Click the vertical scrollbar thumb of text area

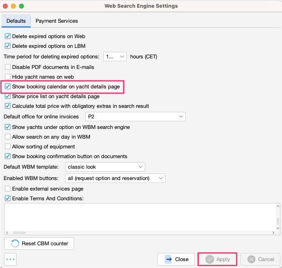278,221
